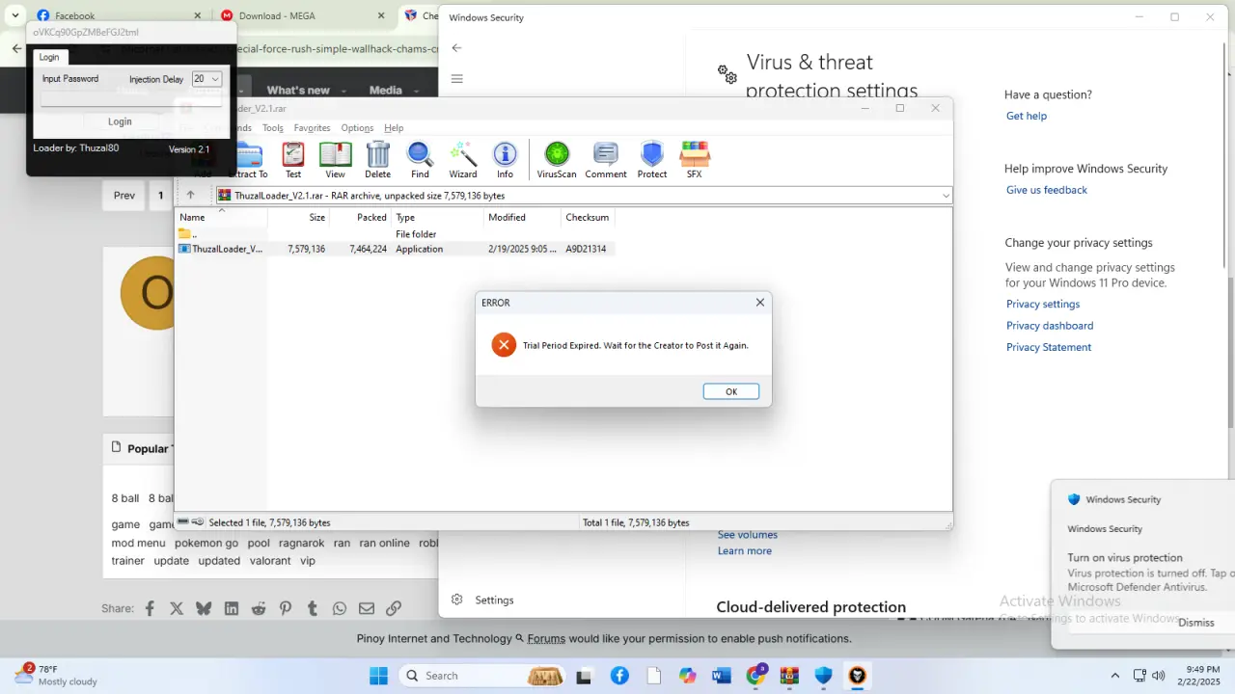Open the Windows Start menu
The height and width of the screenshot is (694, 1235).
click(x=378, y=676)
